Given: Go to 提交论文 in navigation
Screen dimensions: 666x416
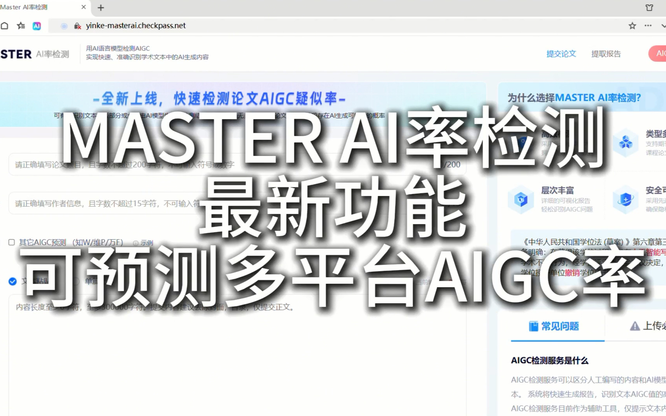Looking at the screenshot, I should [x=561, y=54].
